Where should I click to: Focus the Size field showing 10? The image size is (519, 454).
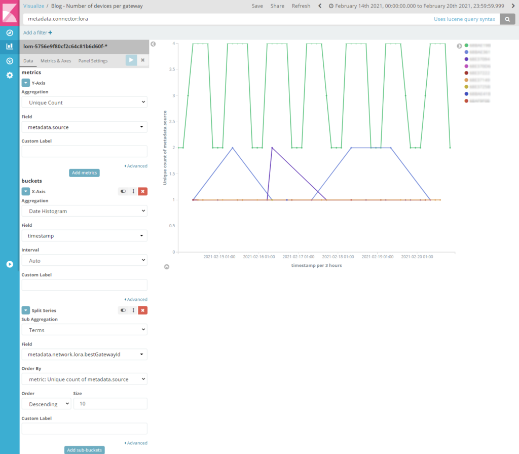[x=110, y=404]
